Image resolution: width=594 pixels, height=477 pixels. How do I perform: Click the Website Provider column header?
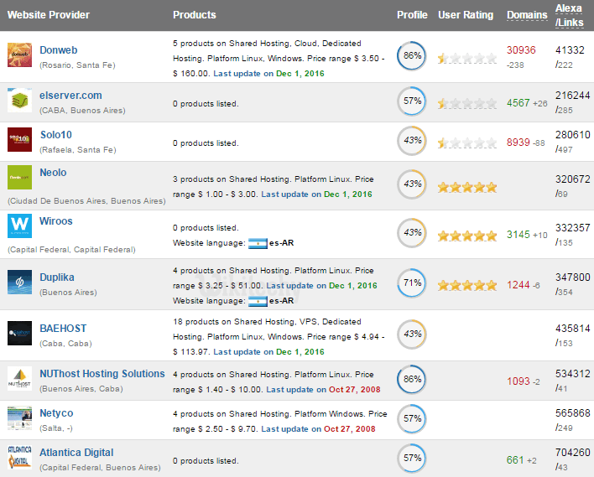49,15
